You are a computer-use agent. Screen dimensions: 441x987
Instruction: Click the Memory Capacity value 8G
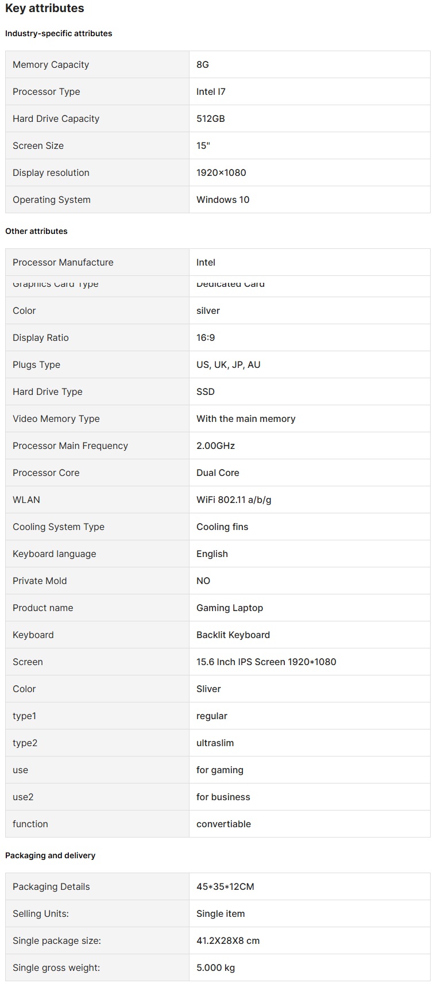point(203,64)
